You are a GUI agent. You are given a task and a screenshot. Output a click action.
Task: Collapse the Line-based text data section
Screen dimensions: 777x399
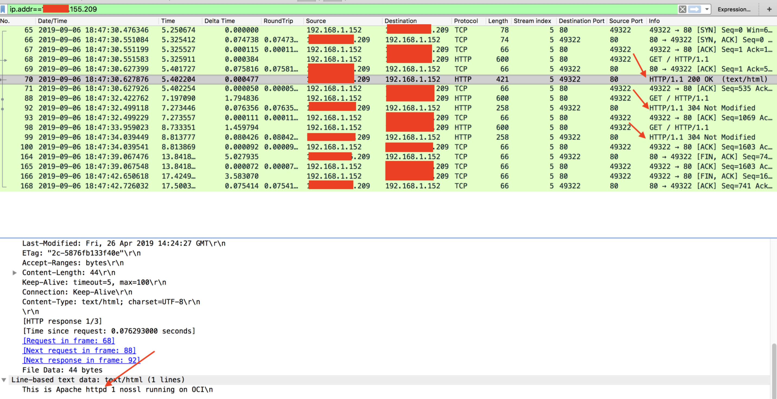[4, 380]
